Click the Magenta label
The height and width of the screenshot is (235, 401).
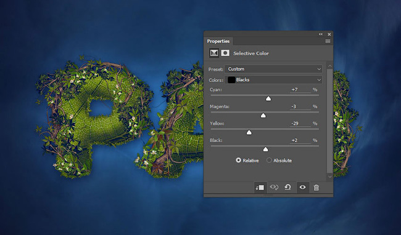tap(220, 106)
